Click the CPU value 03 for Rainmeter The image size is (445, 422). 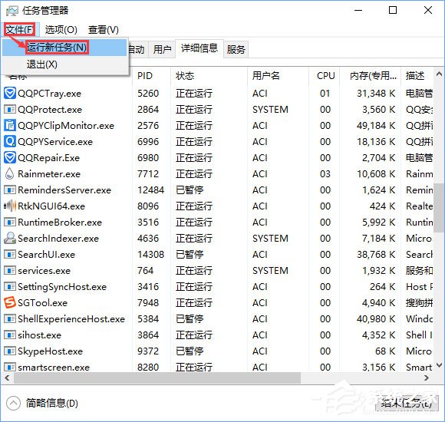[x=325, y=173]
